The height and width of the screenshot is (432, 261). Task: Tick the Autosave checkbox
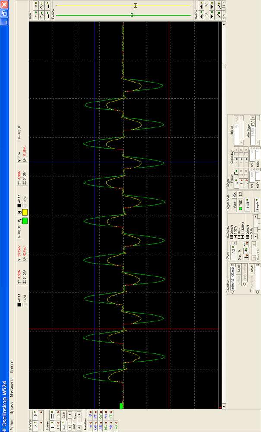click(x=251, y=291)
